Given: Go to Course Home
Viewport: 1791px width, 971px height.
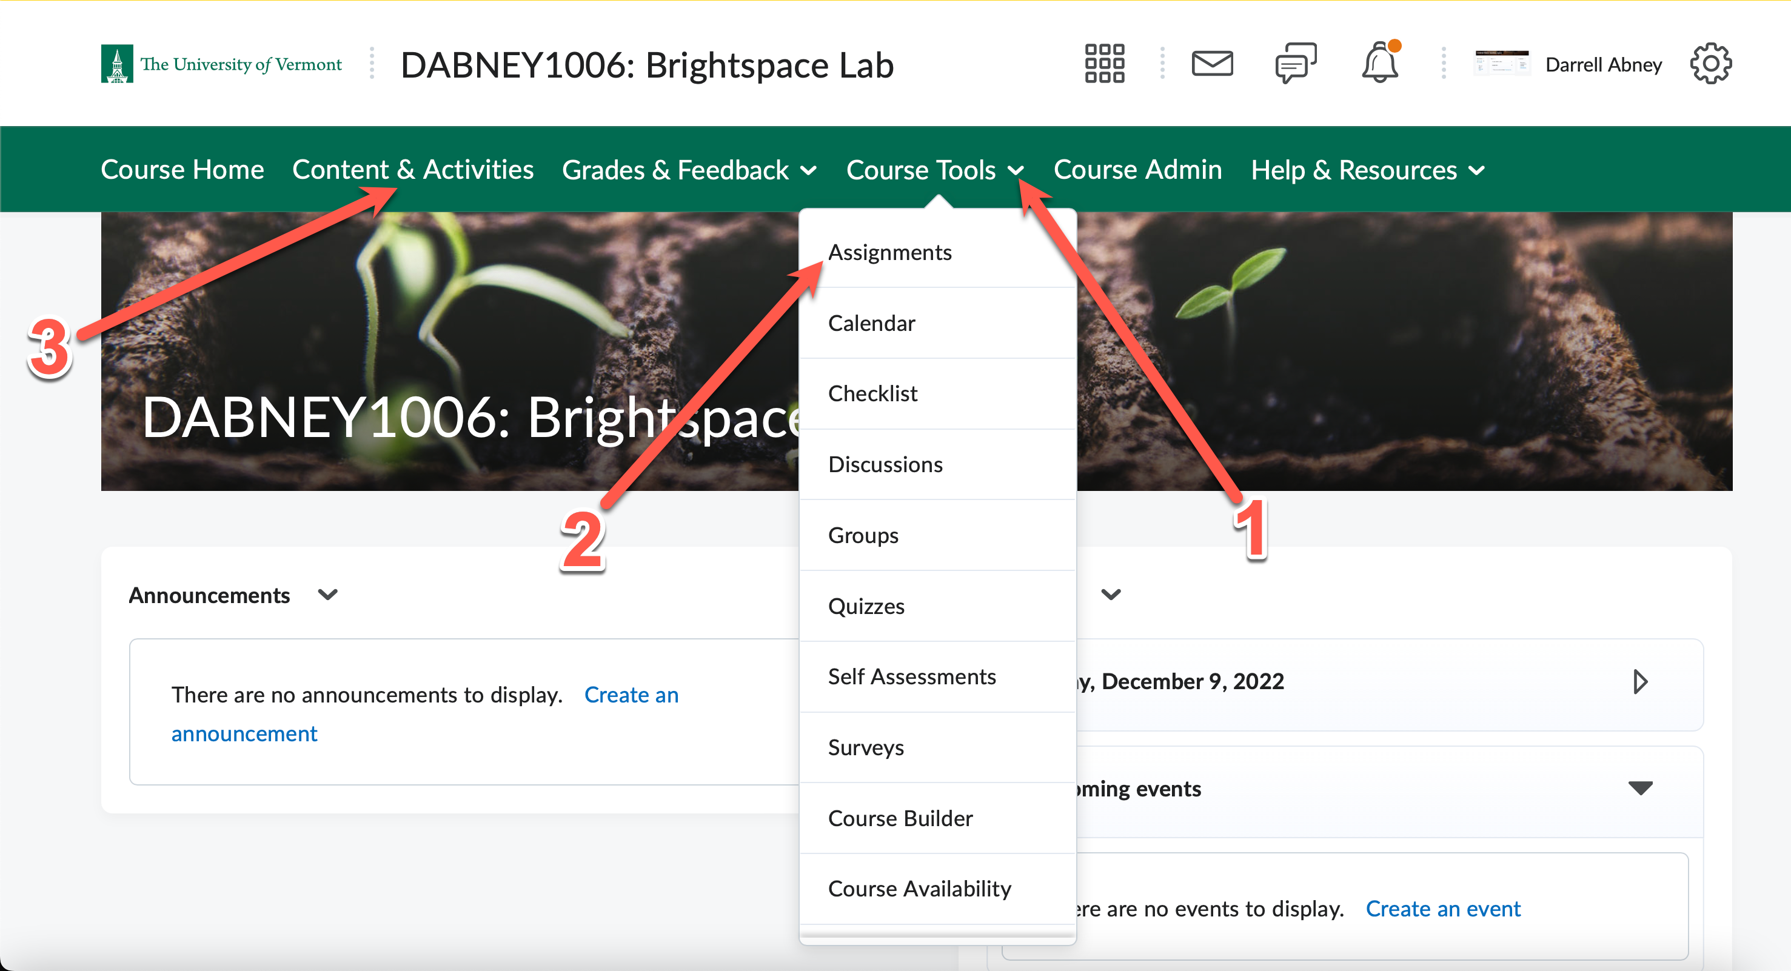Looking at the screenshot, I should pos(182,170).
